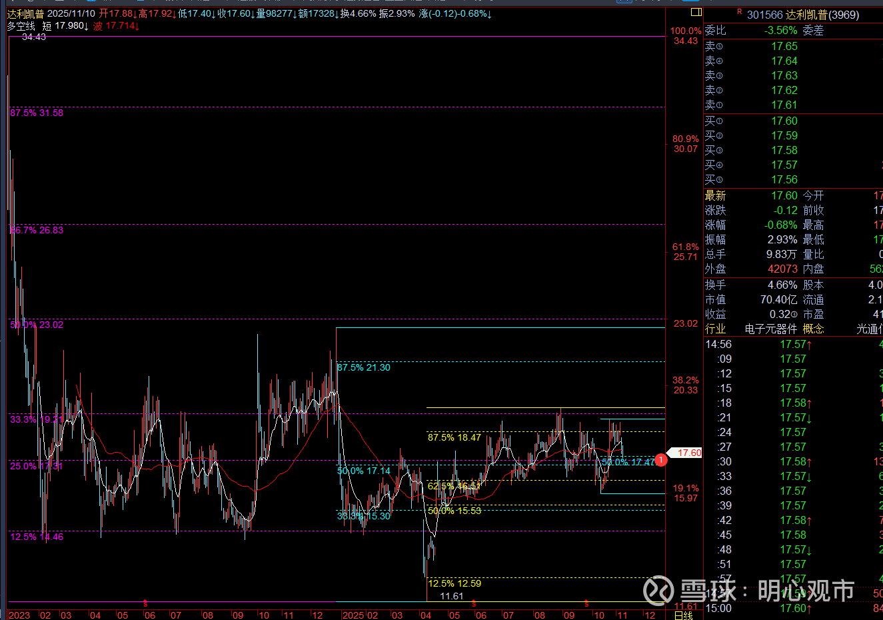Image resolution: width=883 pixels, height=620 pixels.
Task: Toggle the yellow side panel layout icon
Action: tap(696, 12)
